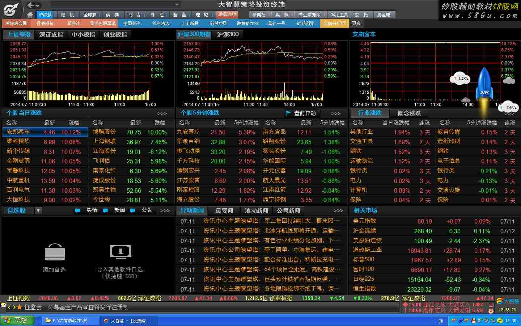Open the Windows 开始 start button
The width and height of the screenshot is (521, 326).
[17, 321]
